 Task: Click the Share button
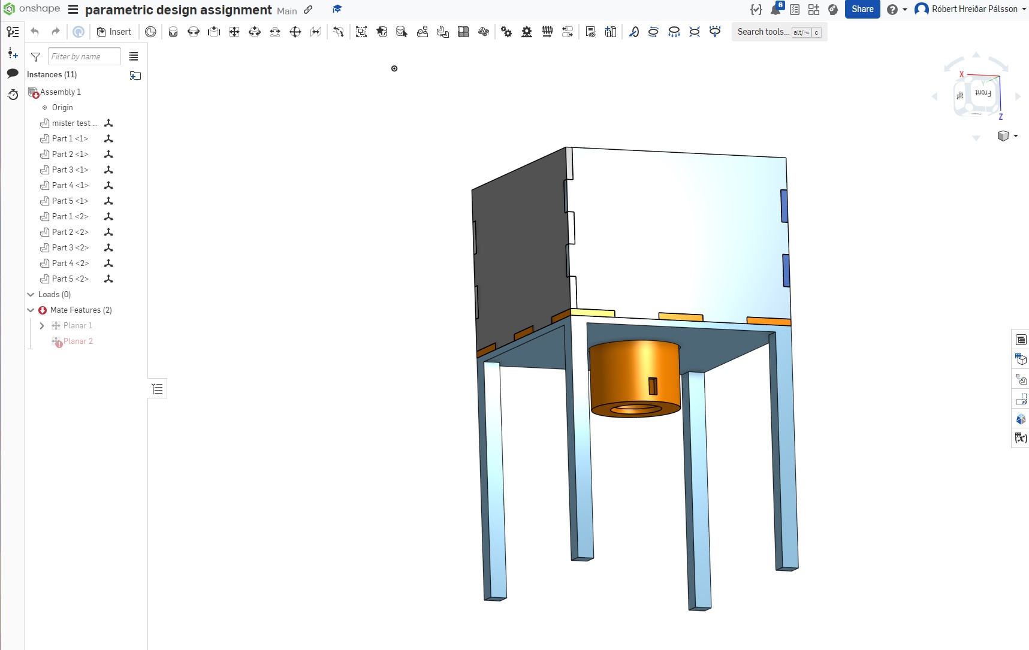(862, 9)
